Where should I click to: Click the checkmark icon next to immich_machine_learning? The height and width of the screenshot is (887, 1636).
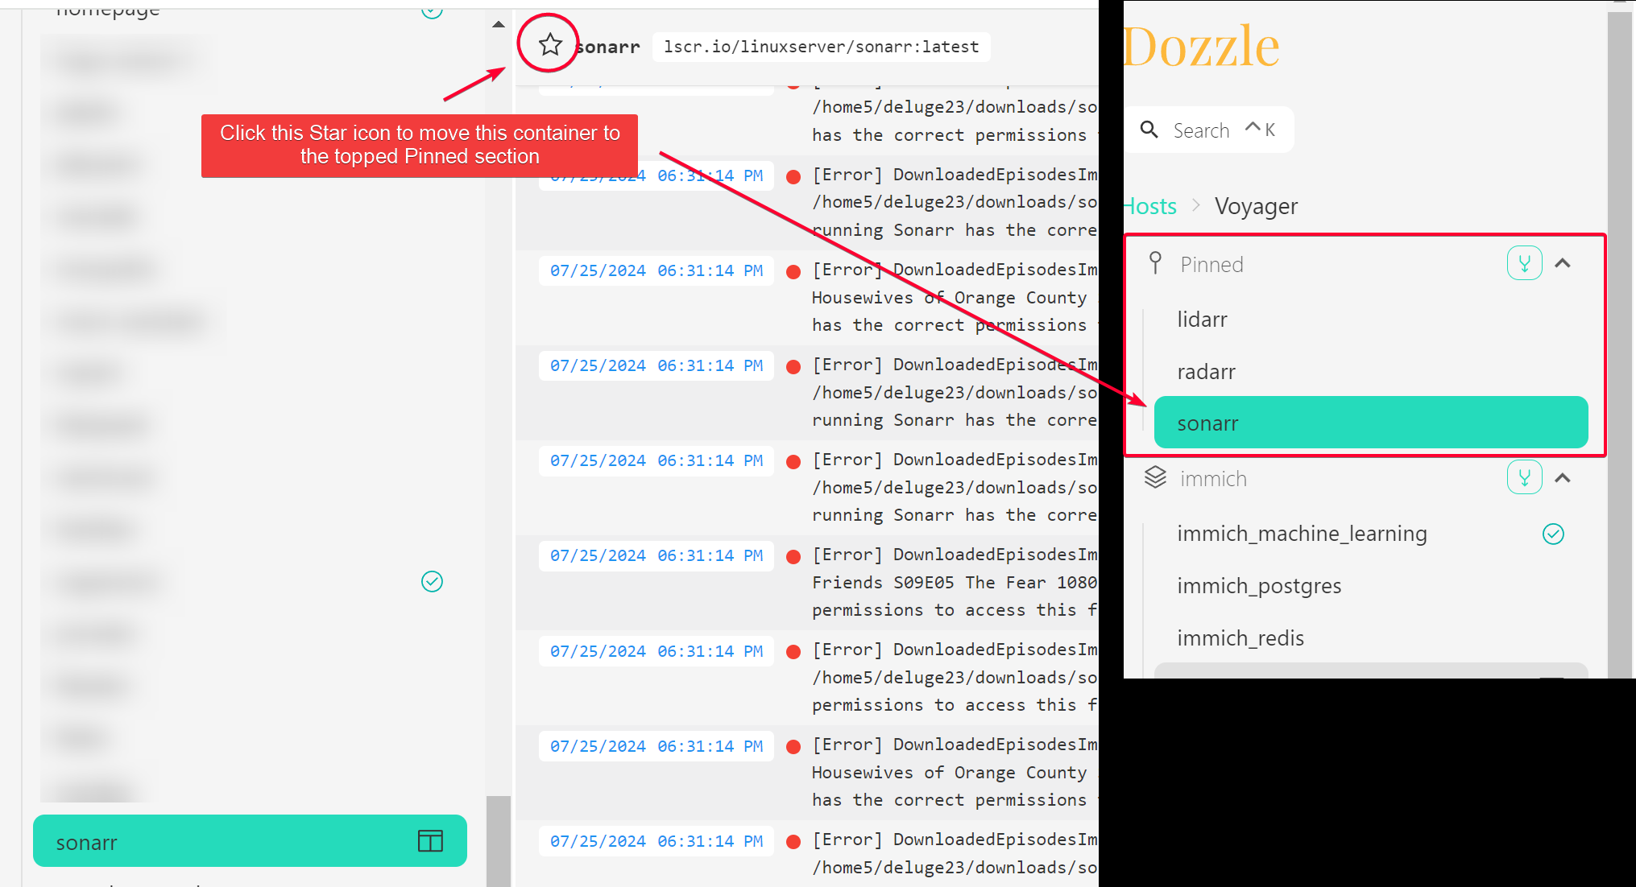pos(1552,533)
